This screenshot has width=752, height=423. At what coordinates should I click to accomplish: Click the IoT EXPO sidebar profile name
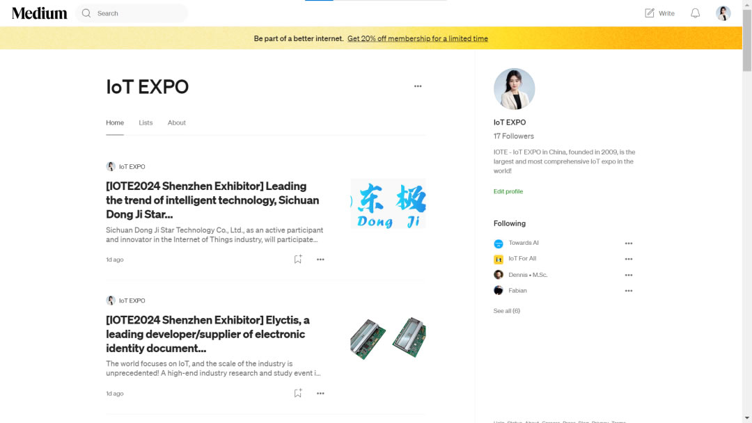click(x=509, y=122)
